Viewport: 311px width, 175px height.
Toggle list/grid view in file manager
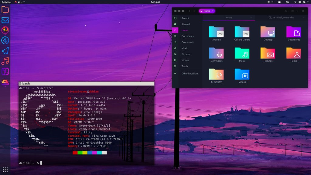293,11
